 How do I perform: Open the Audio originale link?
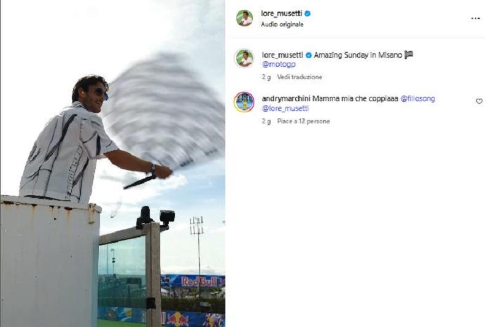(x=282, y=25)
